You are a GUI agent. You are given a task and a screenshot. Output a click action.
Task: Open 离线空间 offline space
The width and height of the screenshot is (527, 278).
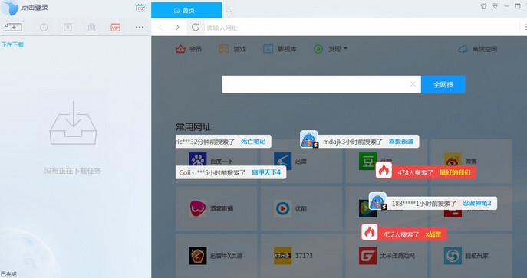pyautogui.click(x=477, y=49)
